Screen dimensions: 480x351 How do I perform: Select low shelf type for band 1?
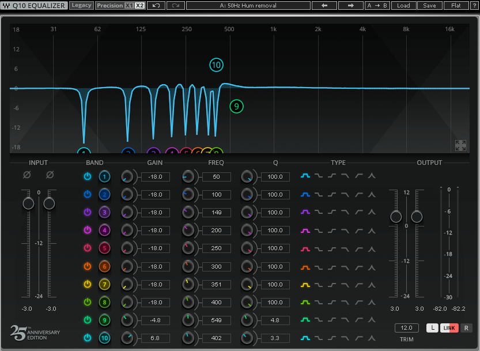[319, 176]
